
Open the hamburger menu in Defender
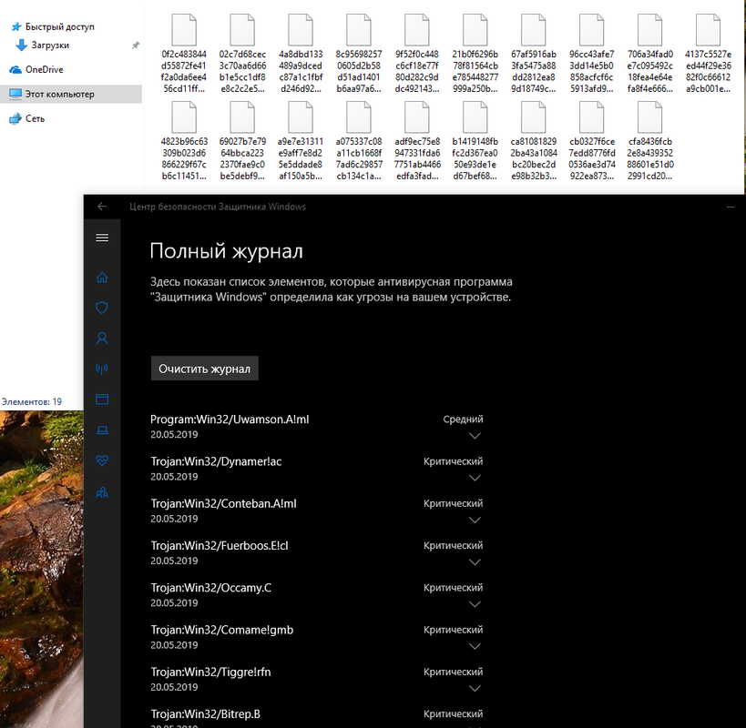pyautogui.click(x=102, y=238)
